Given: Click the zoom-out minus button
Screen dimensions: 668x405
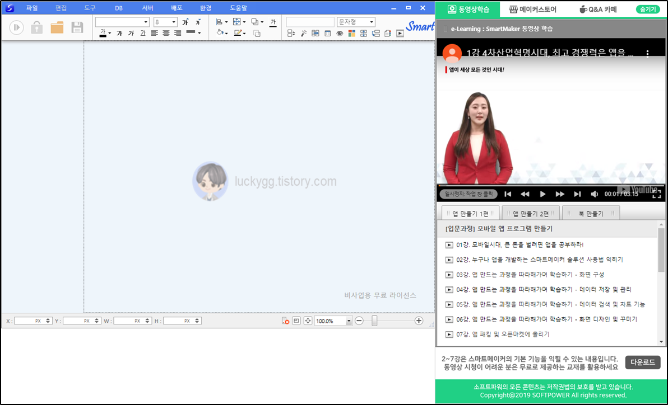Looking at the screenshot, I should (x=359, y=321).
